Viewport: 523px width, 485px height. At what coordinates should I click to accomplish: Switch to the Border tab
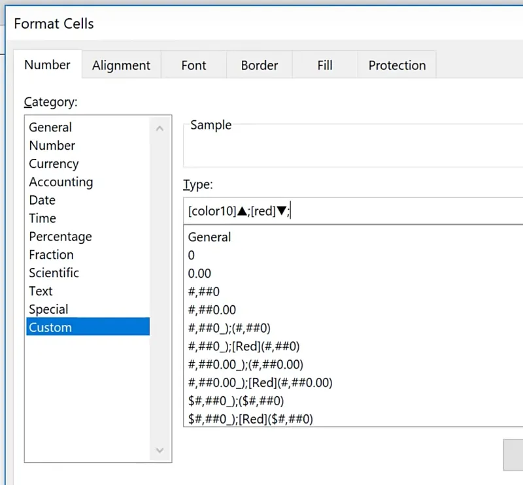(259, 65)
